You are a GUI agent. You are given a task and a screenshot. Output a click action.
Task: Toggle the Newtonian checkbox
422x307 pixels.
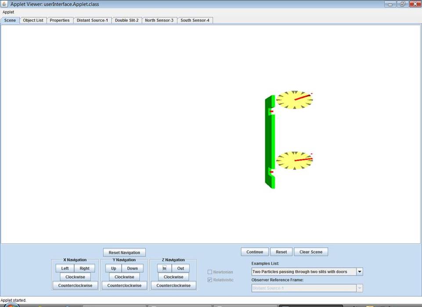210,272
